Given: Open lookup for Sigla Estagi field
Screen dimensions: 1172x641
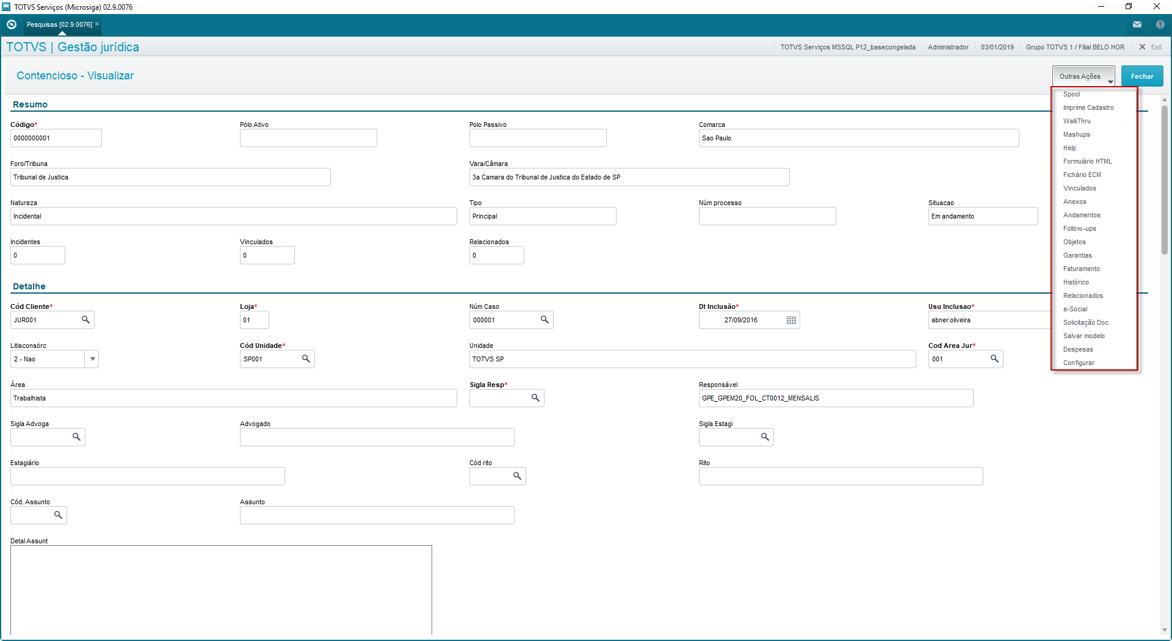Looking at the screenshot, I should pyautogui.click(x=765, y=437).
